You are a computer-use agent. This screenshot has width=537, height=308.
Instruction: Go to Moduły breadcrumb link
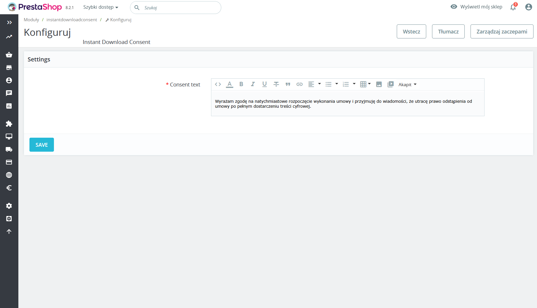pos(31,20)
